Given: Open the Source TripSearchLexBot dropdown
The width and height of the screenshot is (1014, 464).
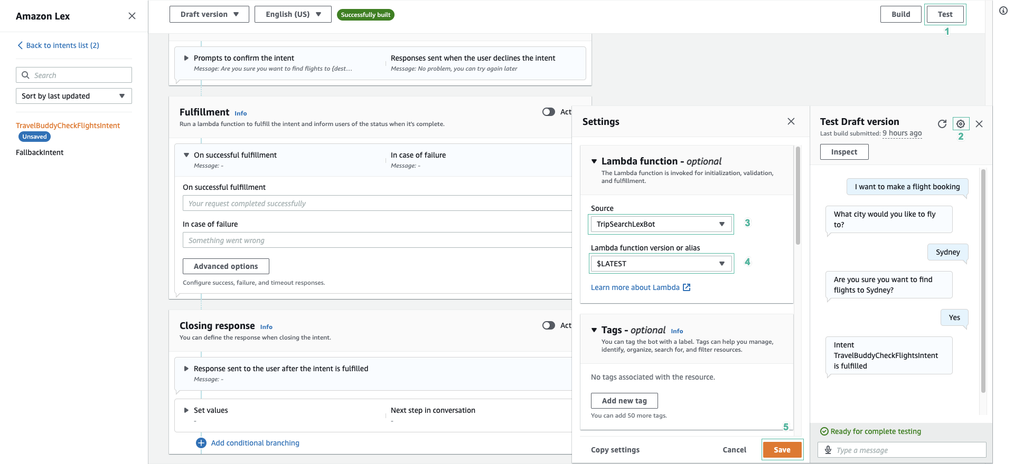Looking at the screenshot, I should (x=661, y=224).
